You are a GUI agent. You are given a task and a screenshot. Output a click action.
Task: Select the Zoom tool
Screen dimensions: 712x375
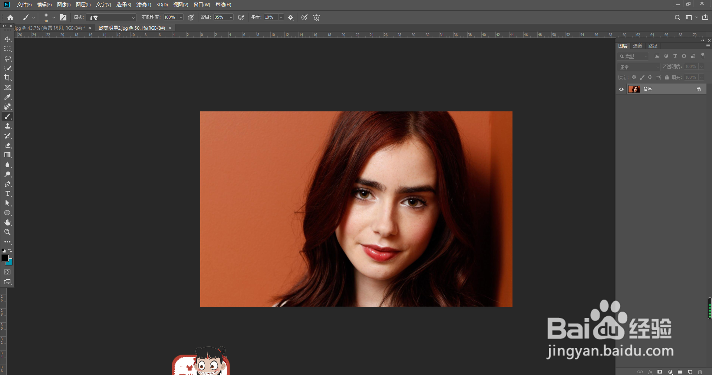[x=7, y=232]
